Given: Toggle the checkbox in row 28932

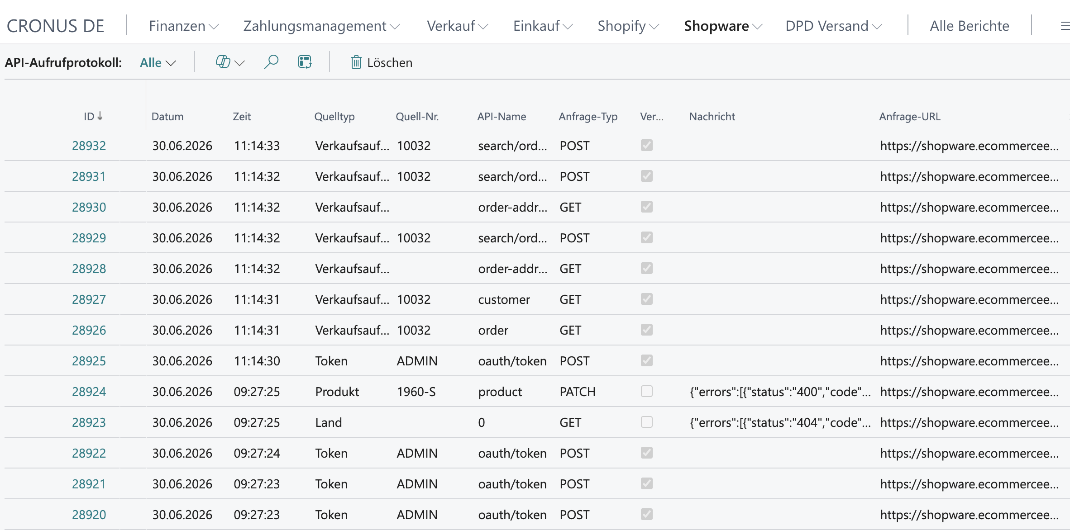Looking at the screenshot, I should click(647, 145).
